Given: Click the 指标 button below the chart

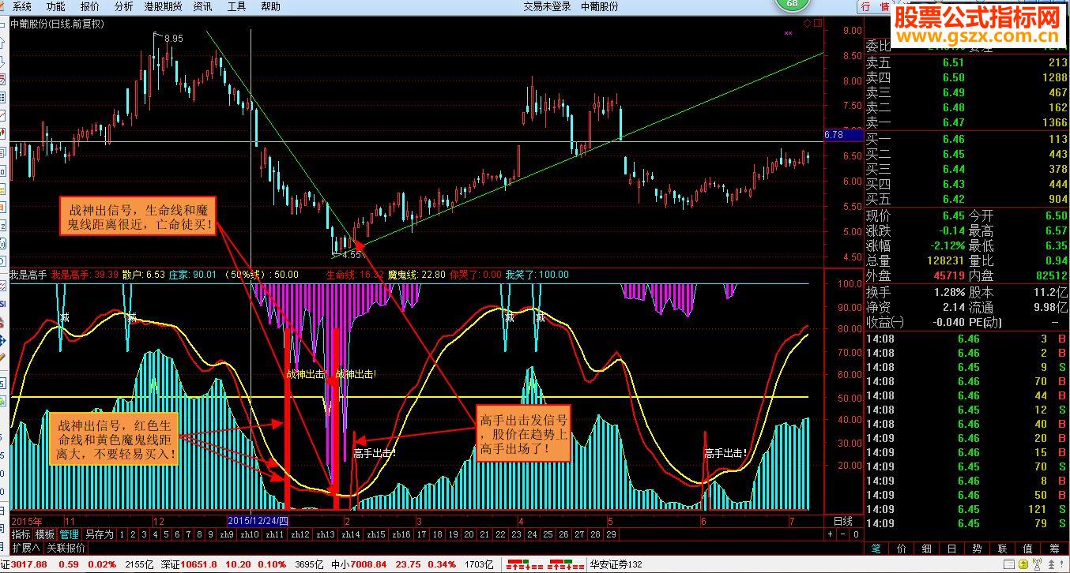Looking at the screenshot, I should pos(21,534).
